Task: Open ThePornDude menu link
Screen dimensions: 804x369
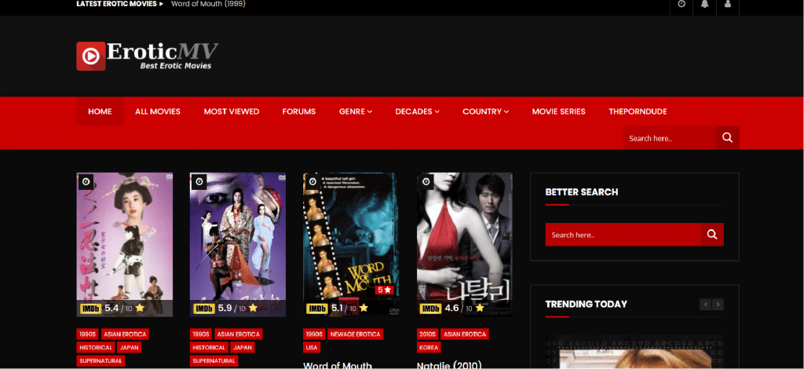Action: click(638, 111)
